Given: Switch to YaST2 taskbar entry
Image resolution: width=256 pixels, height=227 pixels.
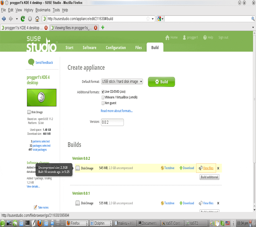Looking at the screenshot, I should [196, 223].
